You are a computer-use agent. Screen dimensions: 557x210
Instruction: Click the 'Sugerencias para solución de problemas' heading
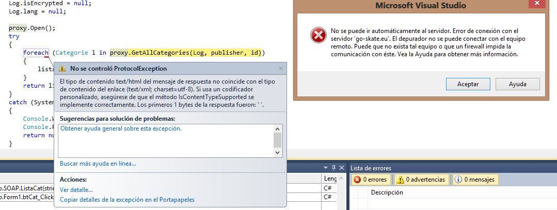pyautogui.click(x=118, y=118)
